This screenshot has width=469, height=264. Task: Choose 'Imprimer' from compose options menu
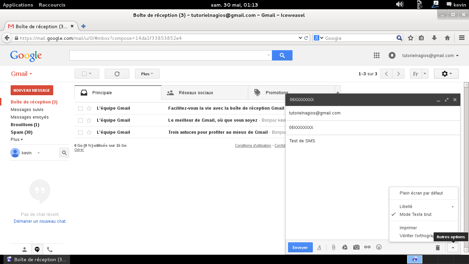[424, 228]
